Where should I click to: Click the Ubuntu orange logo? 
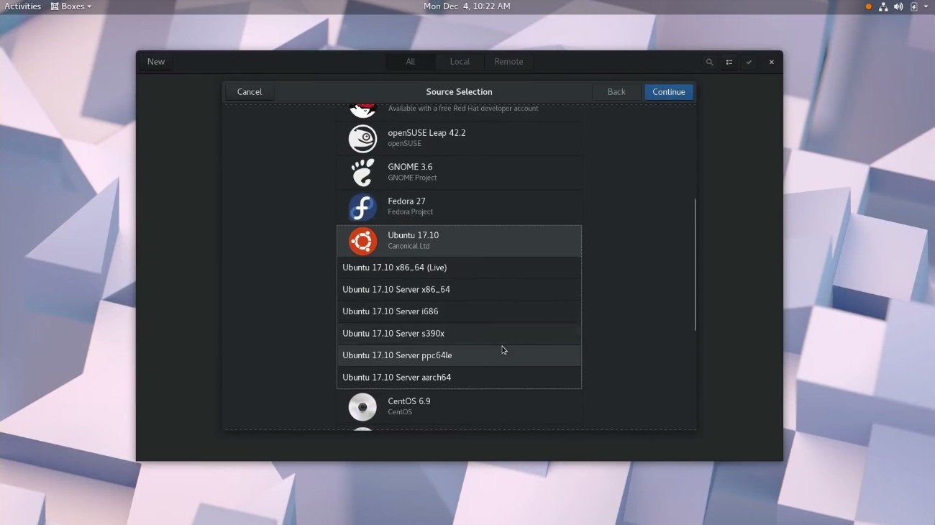point(362,241)
